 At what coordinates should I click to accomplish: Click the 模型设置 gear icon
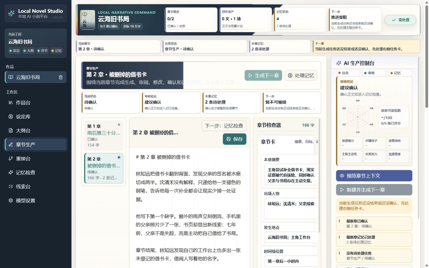click(11, 200)
